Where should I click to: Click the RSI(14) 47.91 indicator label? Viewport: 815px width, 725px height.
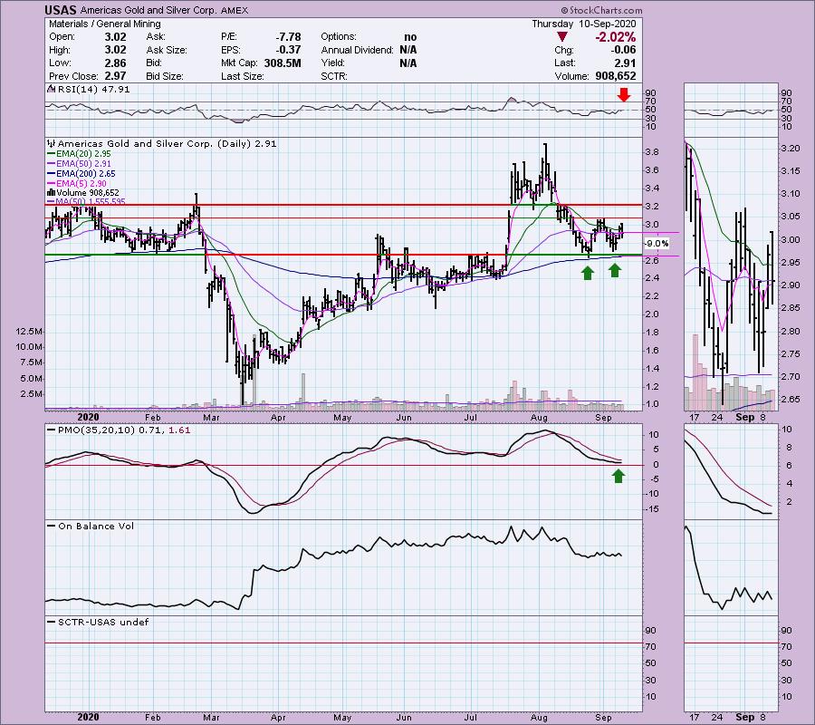tap(93, 90)
